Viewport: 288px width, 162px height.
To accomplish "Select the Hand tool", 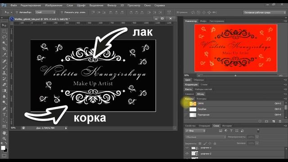I will 4,133.
